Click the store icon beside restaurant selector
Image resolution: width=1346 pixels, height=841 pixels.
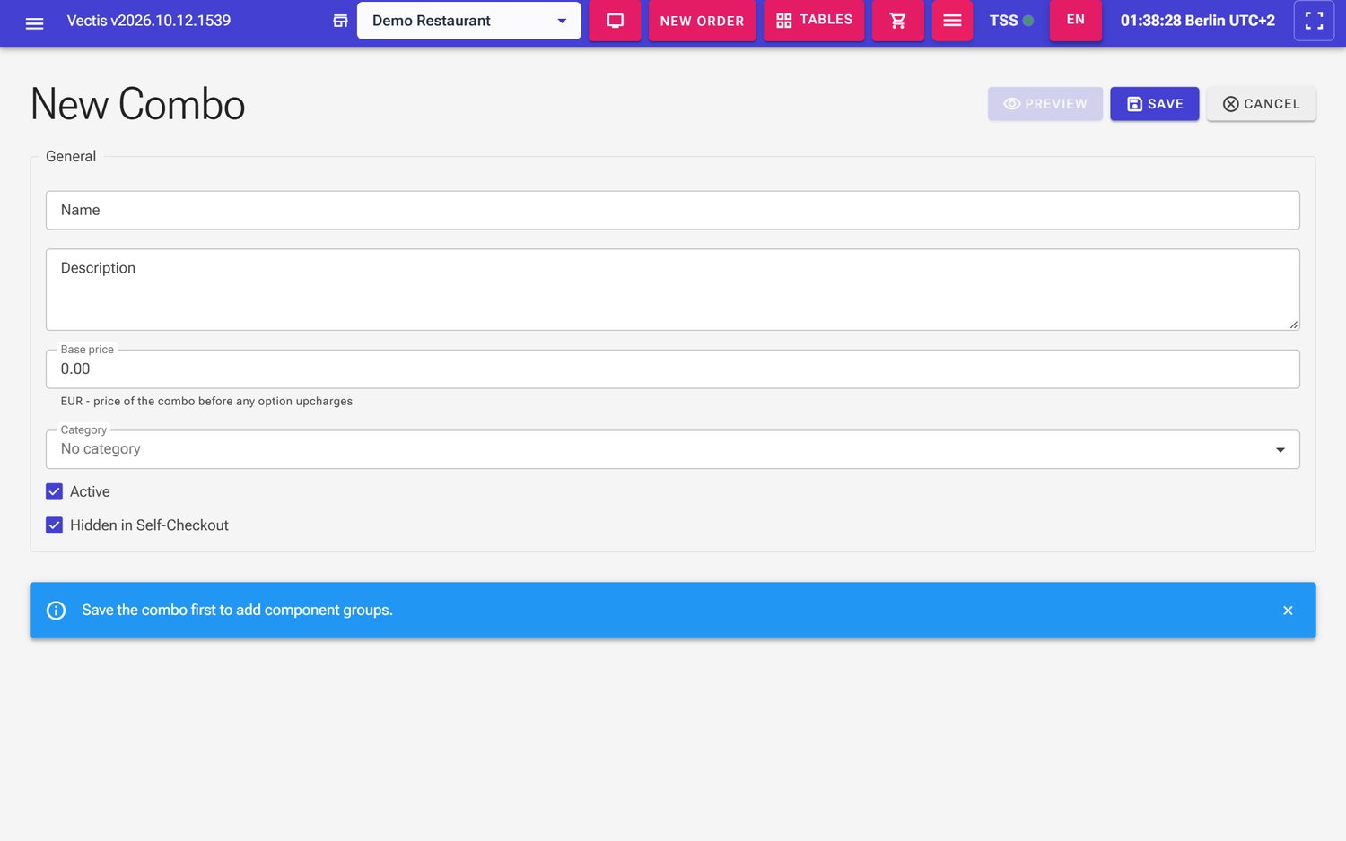[340, 21]
